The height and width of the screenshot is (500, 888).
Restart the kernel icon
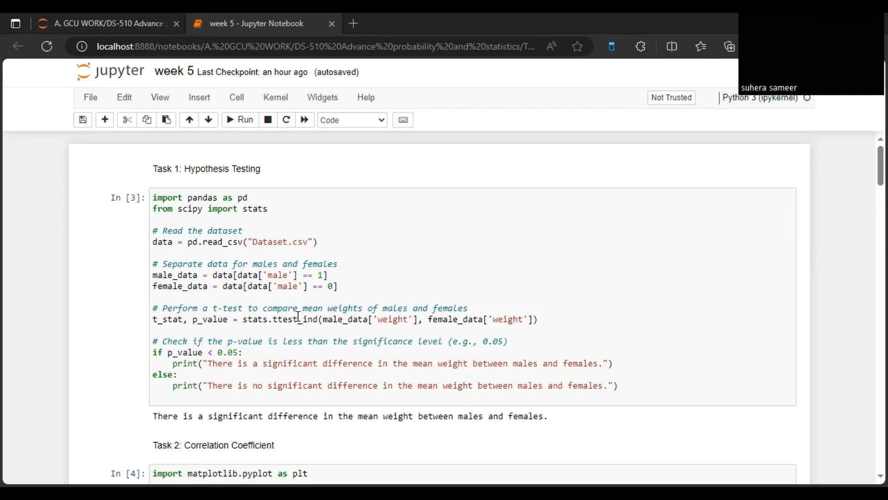click(x=286, y=120)
